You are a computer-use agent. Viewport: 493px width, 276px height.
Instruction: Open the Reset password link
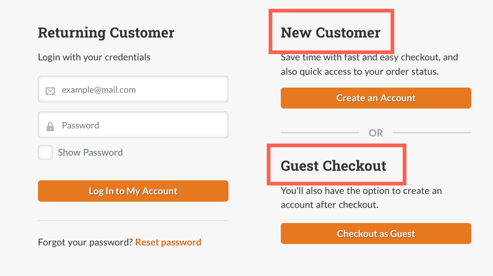point(168,242)
